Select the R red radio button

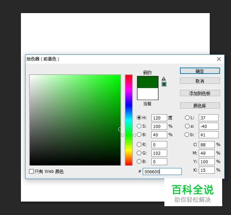point(139,144)
